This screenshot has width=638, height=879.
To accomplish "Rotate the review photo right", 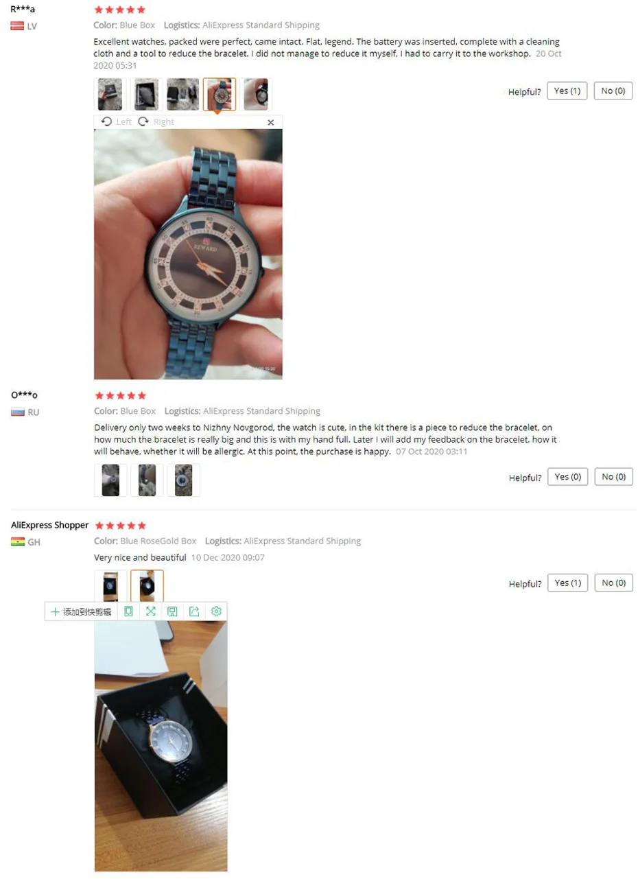I will tap(156, 121).
